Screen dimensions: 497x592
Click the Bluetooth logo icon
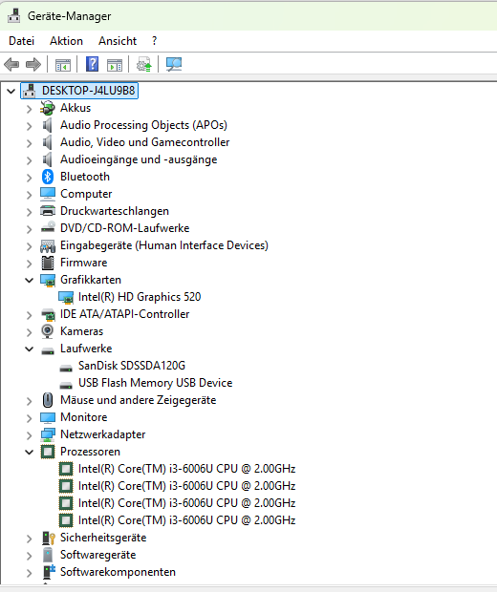[x=48, y=177]
